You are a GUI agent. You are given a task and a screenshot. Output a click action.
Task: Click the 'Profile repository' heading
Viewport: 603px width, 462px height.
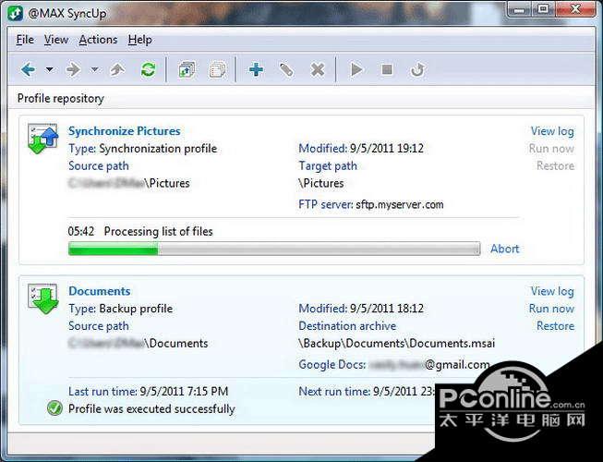(x=61, y=99)
